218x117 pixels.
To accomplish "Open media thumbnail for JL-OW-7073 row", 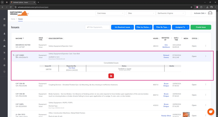I will (x=186, y=114).
